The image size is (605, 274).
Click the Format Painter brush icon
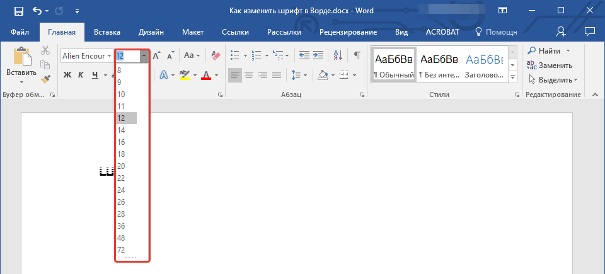(x=45, y=79)
